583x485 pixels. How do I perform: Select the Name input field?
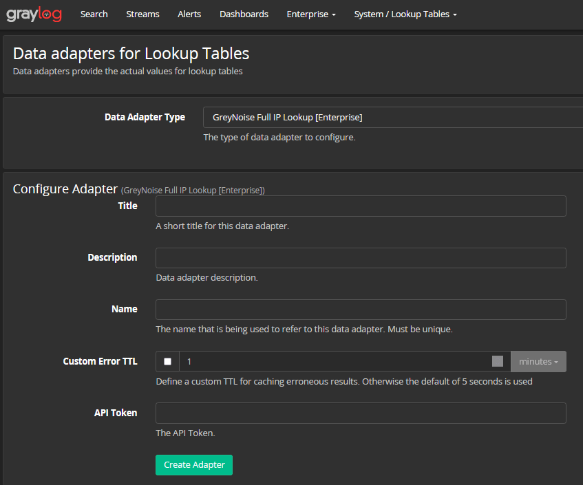click(x=361, y=310)
